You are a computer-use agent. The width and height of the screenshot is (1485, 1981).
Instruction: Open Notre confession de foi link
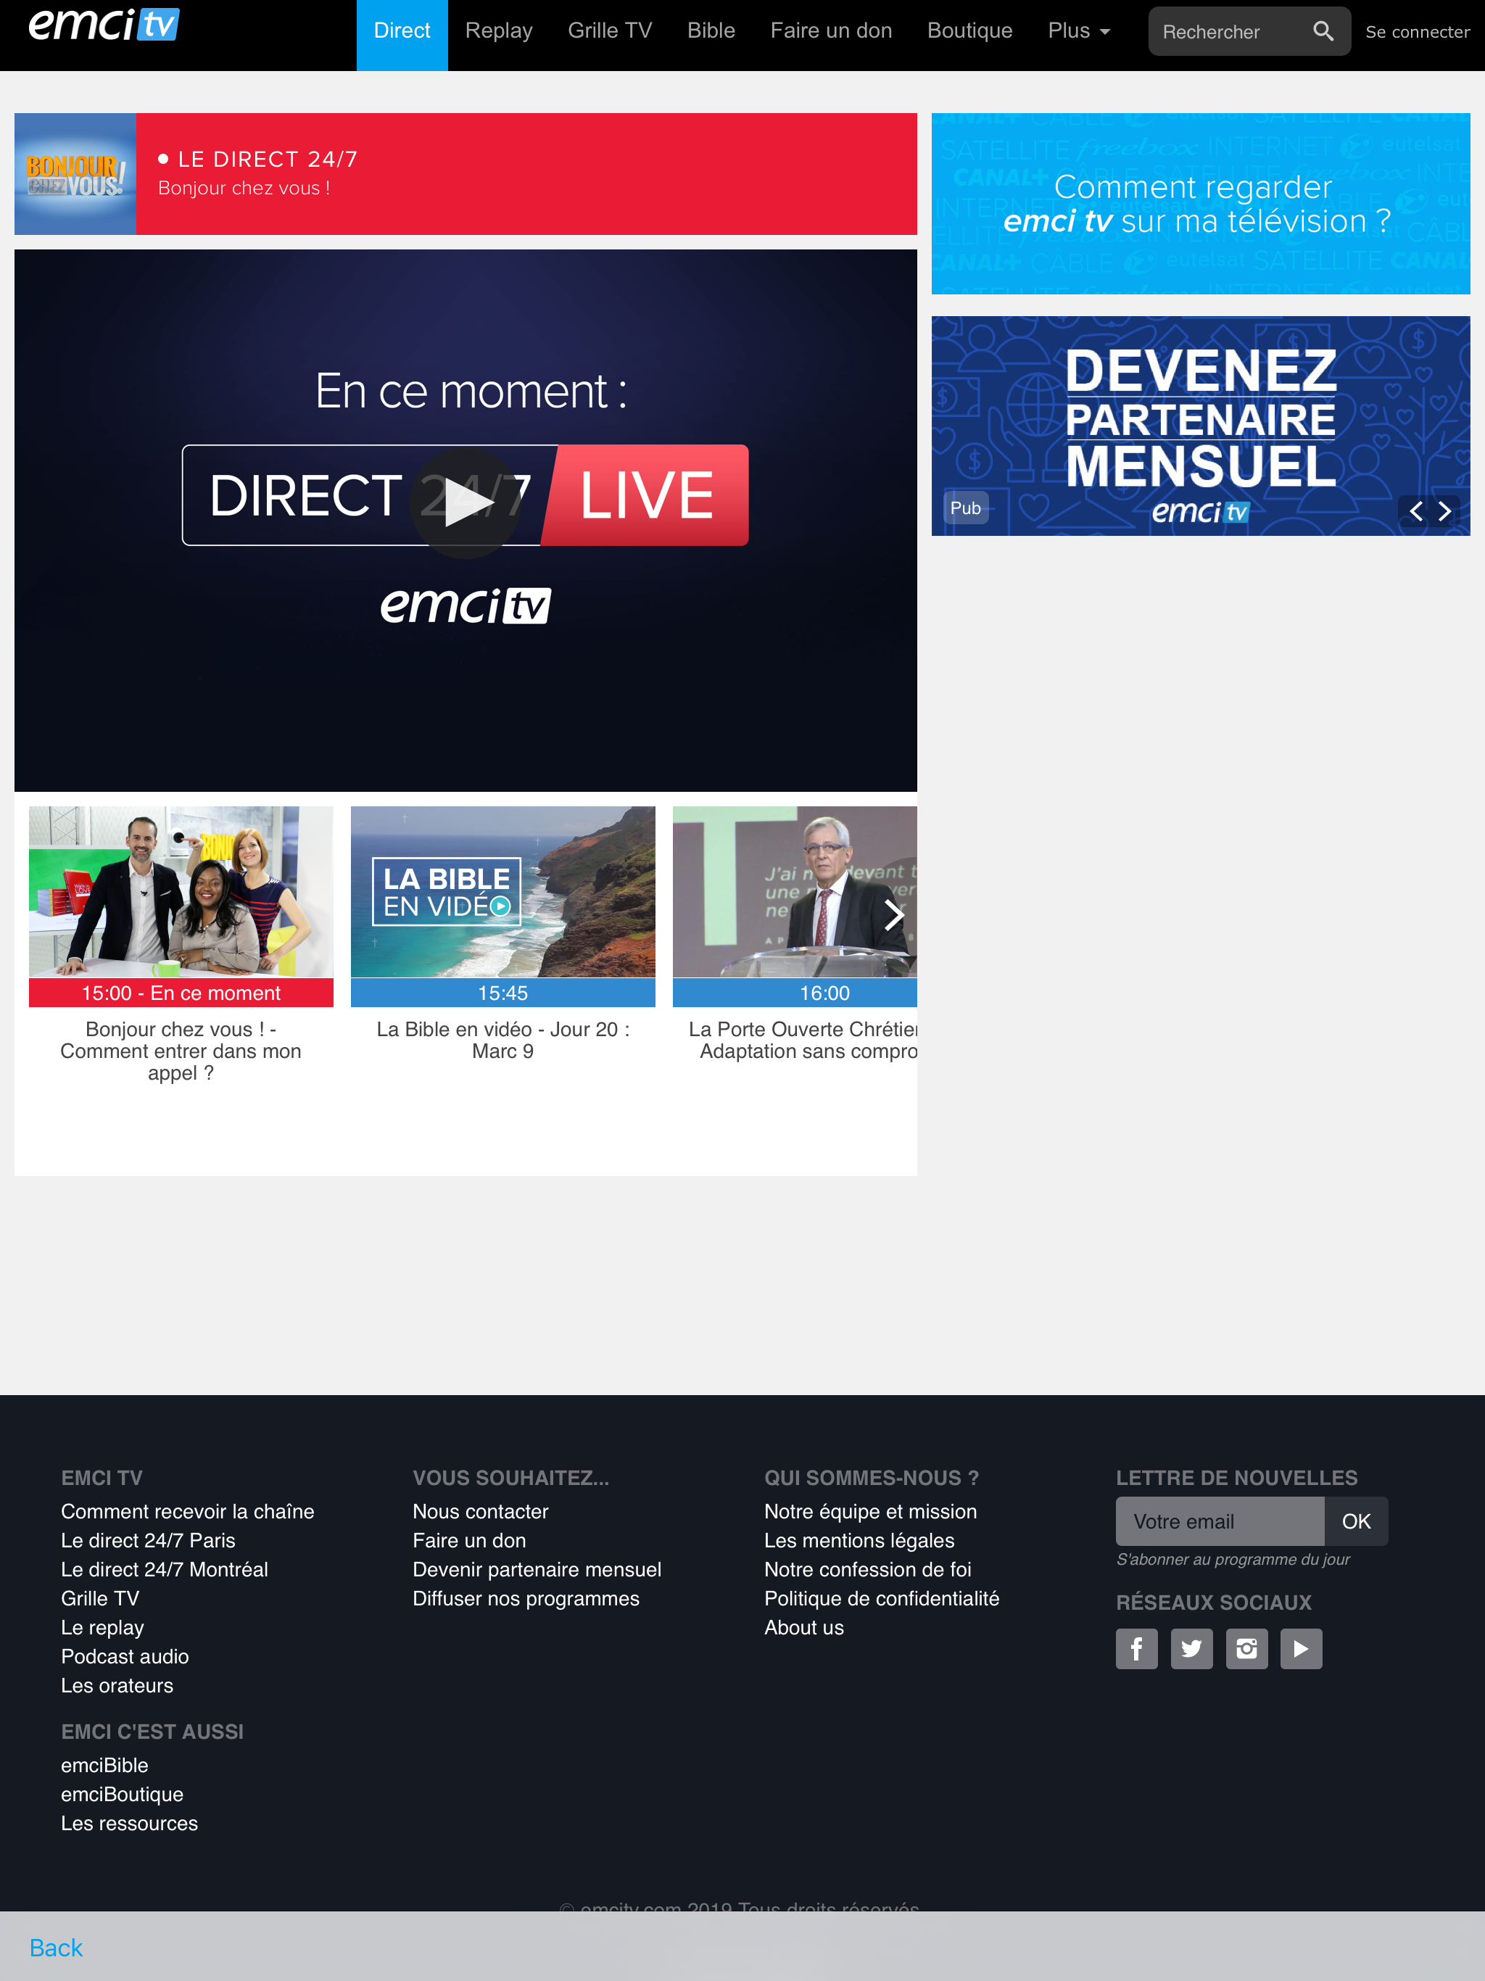[868, 1569]
